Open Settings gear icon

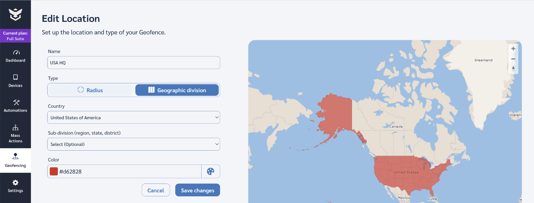(x=15, y=183)
